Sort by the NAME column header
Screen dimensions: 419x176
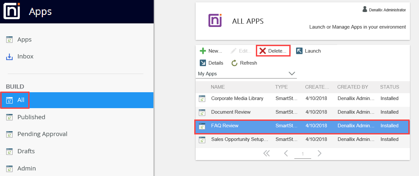coord(218,87)
